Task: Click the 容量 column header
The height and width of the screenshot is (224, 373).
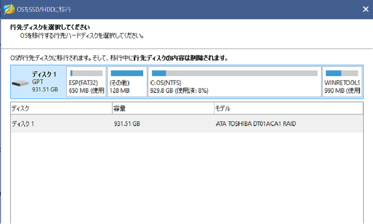Action: coord(163,108)
